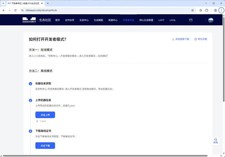
Task: Open the 客服 customer service widget
Action: [216, 141]
